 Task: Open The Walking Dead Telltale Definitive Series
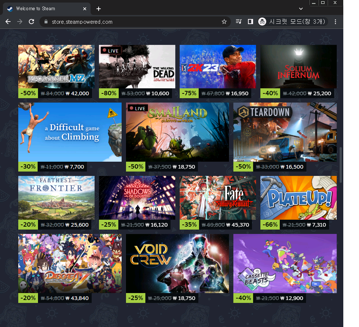point(137,66)
